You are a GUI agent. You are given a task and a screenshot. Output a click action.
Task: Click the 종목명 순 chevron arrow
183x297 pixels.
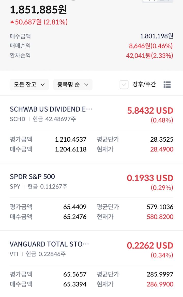86,85
